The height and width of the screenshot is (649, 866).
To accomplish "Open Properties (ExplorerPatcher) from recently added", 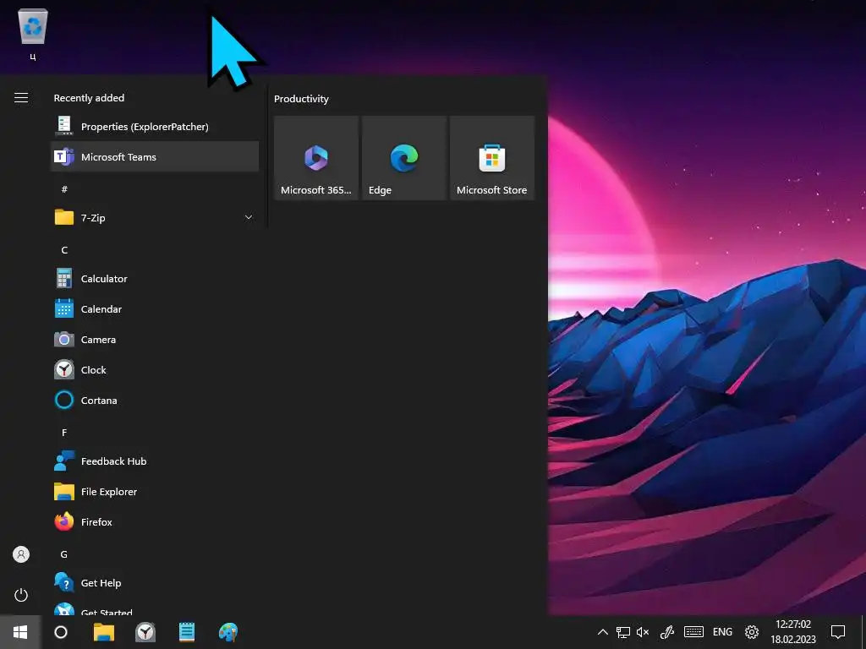I will coord(155,127).
